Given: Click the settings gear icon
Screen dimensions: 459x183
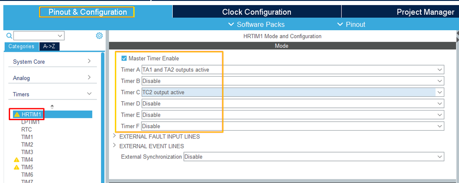Looking at the screenshot, I should coord(99,36).
